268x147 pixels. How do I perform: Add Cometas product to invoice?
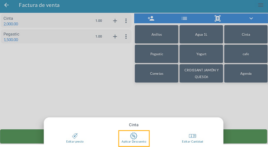156,73
